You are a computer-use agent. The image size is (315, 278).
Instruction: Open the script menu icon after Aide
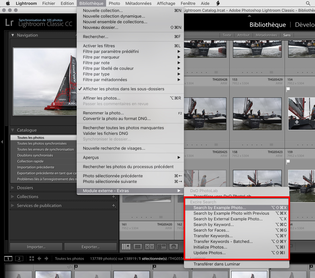click(x=218, y=3)
